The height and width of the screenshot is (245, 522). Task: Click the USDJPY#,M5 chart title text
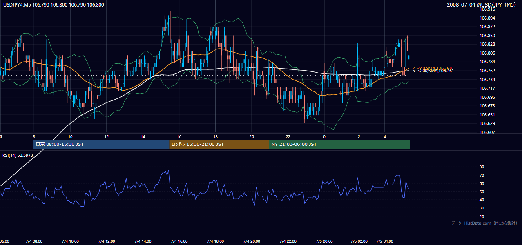point(54,5)
